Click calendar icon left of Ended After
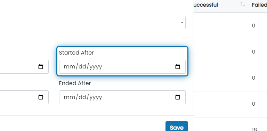The width and height of the screenshot is (267, 131). click(x=41, y=97)
